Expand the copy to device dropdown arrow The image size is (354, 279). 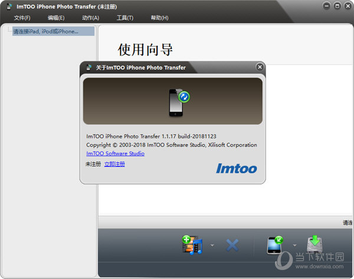(294, 245)
